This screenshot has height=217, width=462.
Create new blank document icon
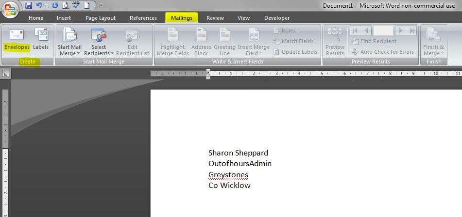coord(86,5)
